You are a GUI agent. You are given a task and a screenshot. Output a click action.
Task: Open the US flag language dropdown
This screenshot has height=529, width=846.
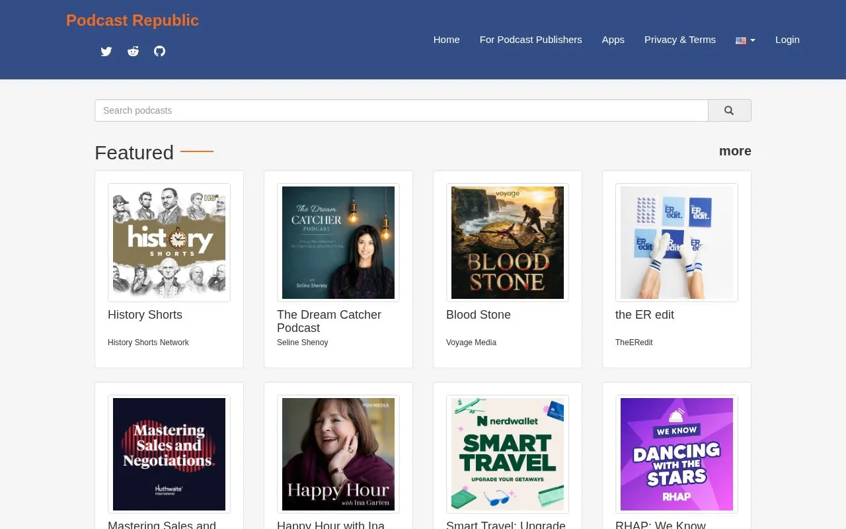(746, 40)
